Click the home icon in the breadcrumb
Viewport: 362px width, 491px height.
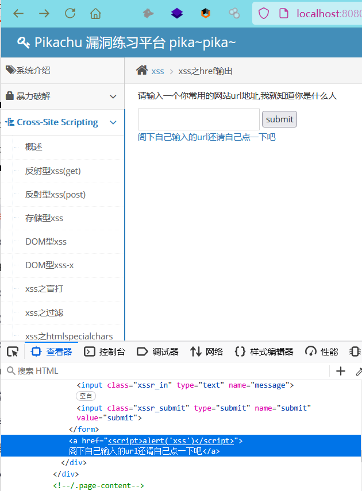click(142, 70)
